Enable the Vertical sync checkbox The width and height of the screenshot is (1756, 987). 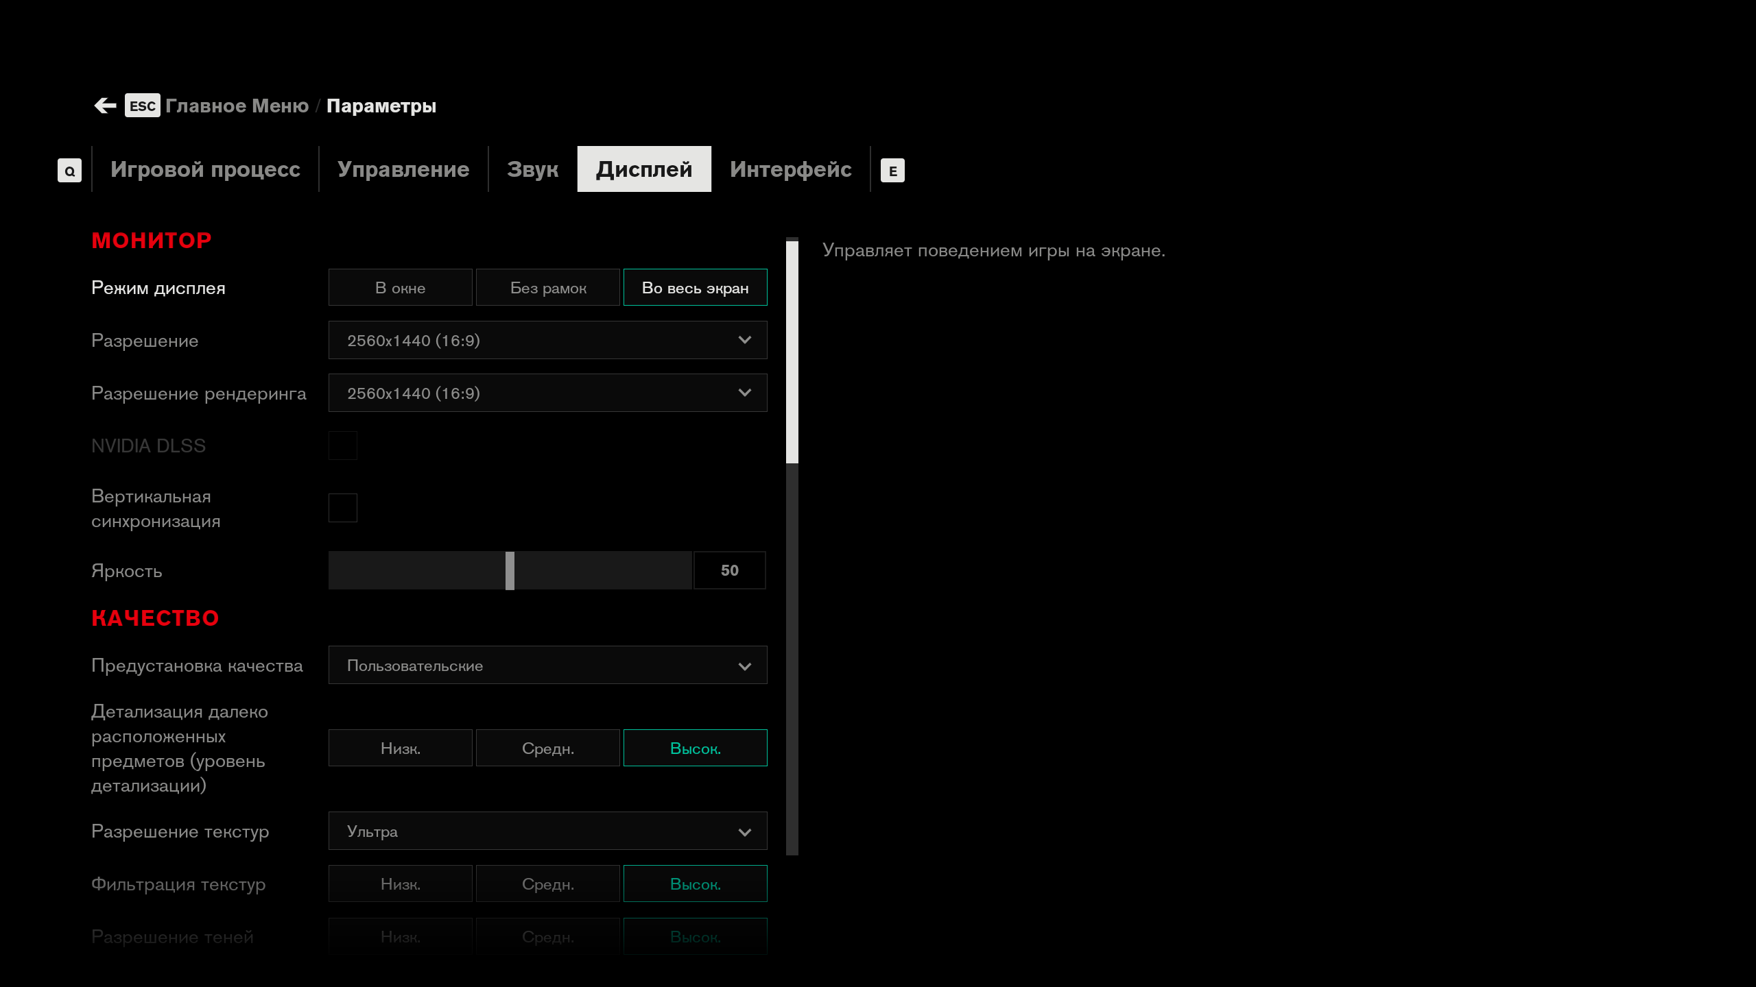342,508
